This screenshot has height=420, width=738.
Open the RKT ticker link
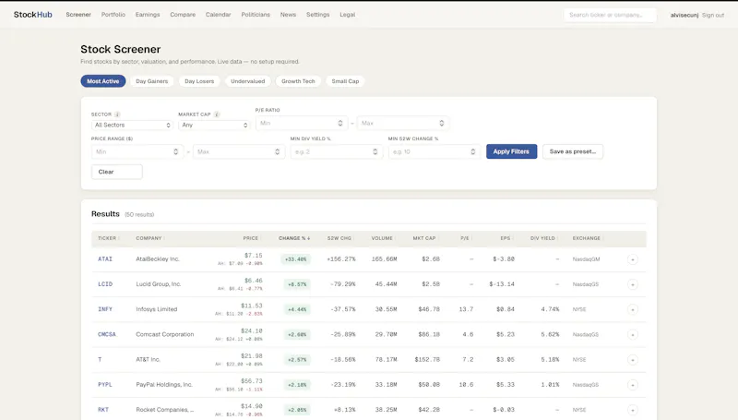pos(103,410)
